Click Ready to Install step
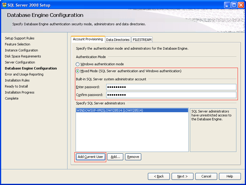This screenshot has height=185, width=246. [x=16, y=86]
